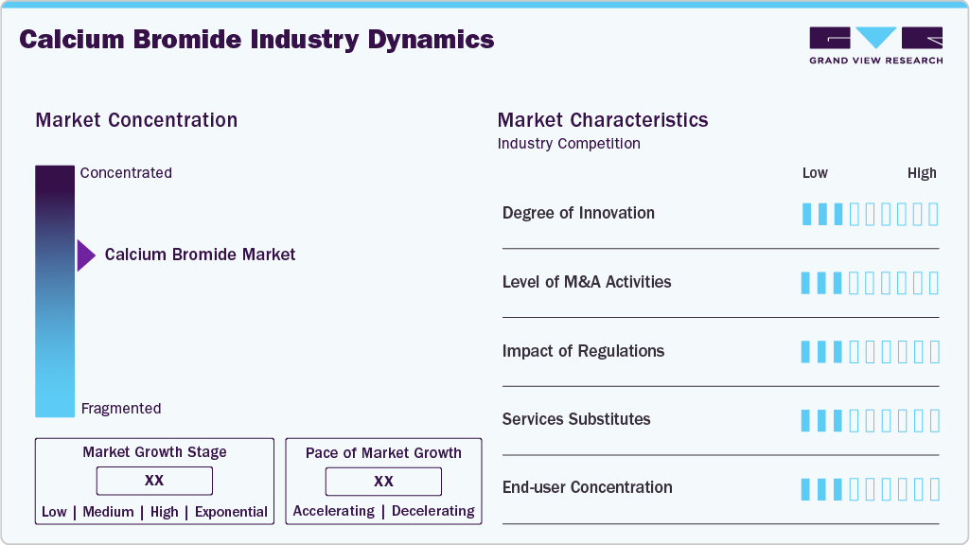970x545 pixels.
Task: Choose the Decelerating pace option
Action: (x=433, y=511)
